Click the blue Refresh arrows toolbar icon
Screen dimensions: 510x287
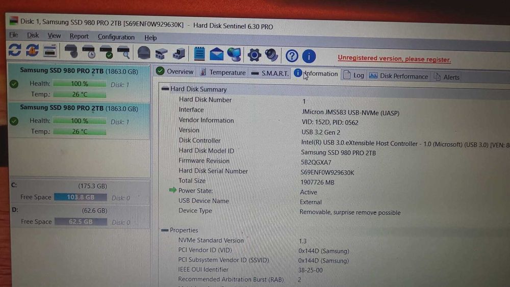15,50
